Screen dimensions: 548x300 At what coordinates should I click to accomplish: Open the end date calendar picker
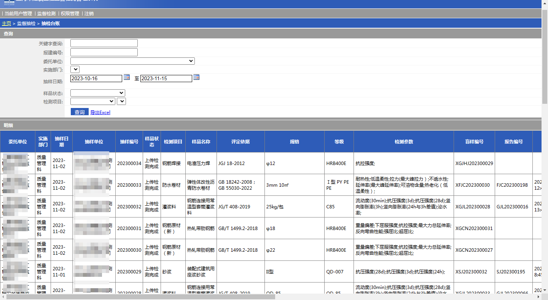196,77
